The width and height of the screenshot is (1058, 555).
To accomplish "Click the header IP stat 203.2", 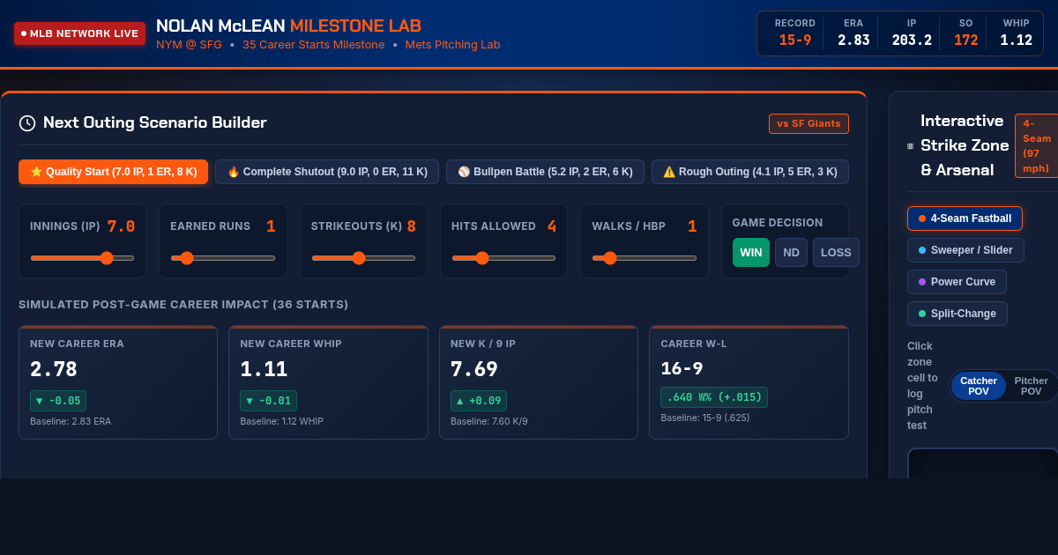I will pyautogui.click(x=912, y=41).
